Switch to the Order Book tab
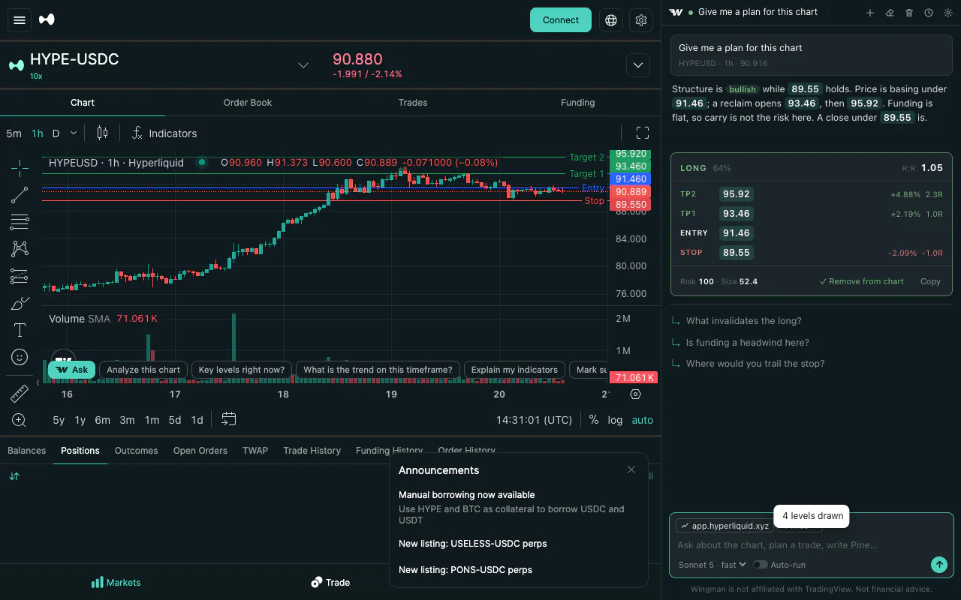 [248, 103]
